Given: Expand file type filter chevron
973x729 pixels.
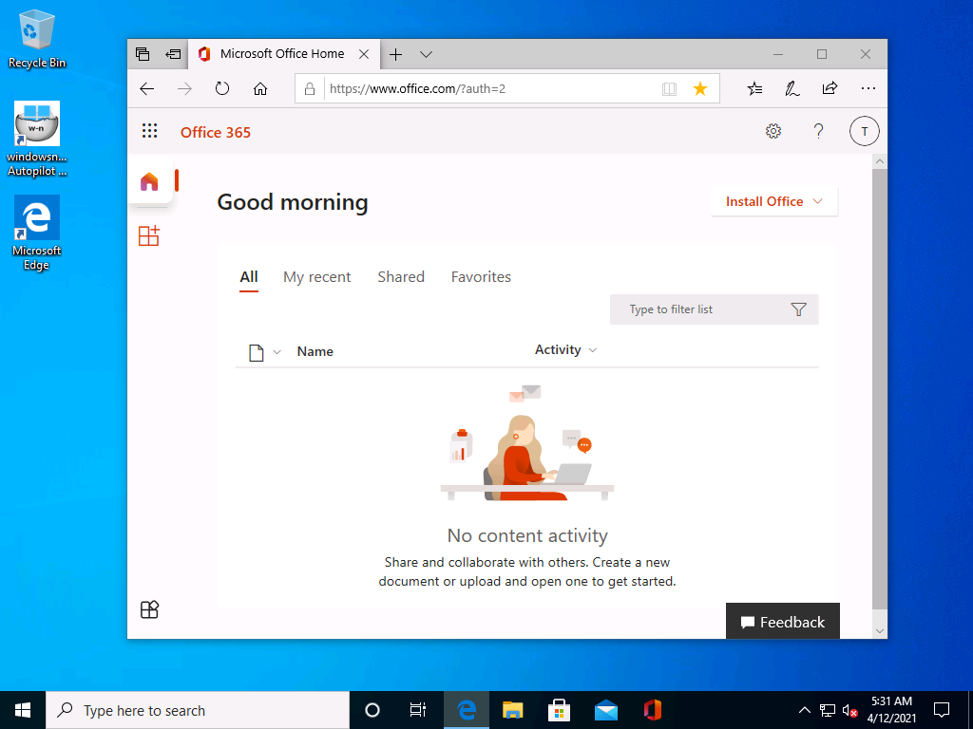Looking at the screenshot, I should click(x=277, y=352).
